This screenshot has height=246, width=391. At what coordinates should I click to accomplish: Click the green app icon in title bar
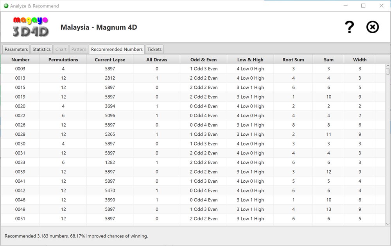(x=6, y=6)
